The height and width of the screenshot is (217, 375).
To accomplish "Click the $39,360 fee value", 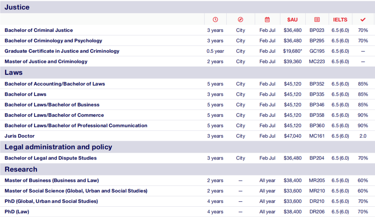I will [x=292, y=62].
